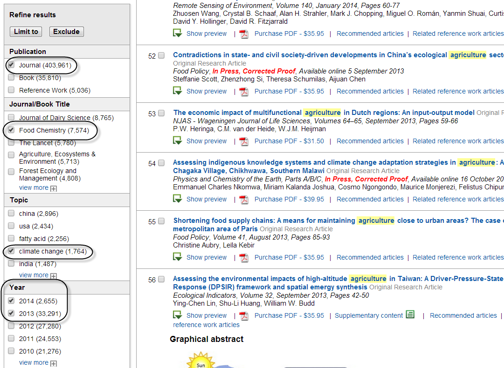The image size is (504, 368).
Task: Click the green Show preview arrow for result 53
Action: tap(178, 141)
